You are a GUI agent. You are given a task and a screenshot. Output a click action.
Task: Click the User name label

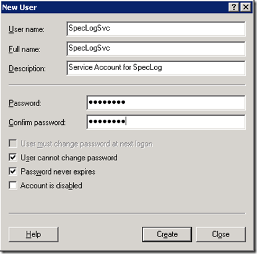click(x=27, y=29)
